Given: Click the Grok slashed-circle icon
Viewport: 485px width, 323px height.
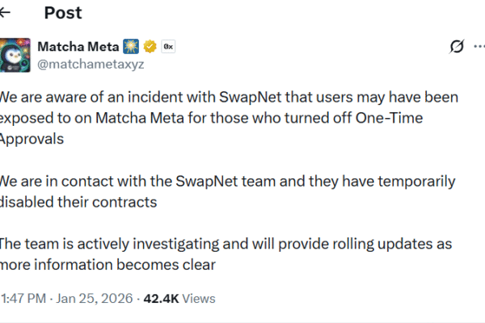Looking at the screenshot, I should (456, 47).
